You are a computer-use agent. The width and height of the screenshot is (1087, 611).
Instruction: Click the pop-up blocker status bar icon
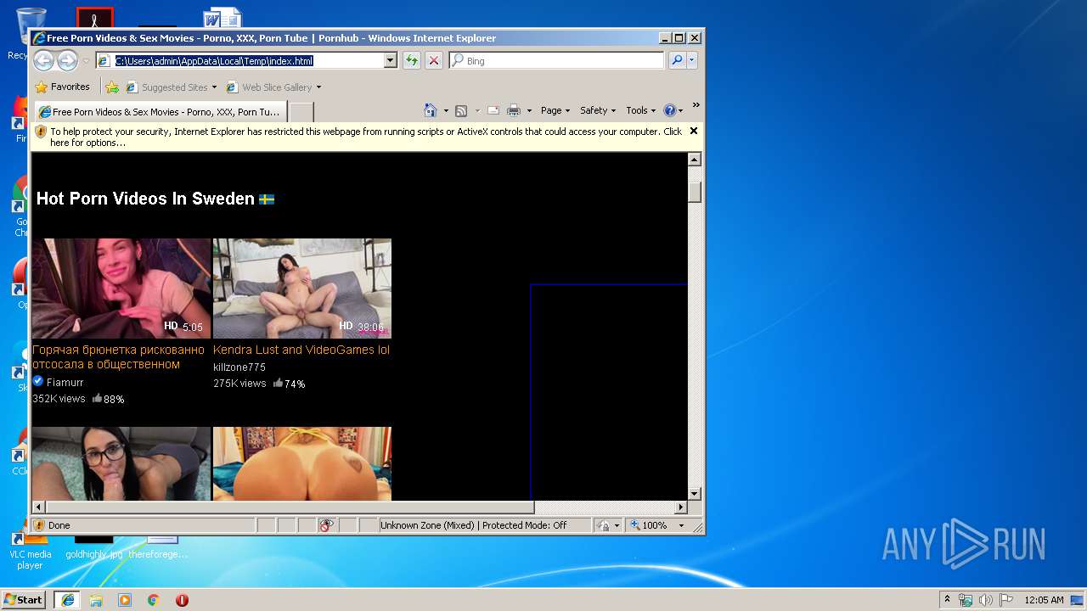[x=326, y=525]
